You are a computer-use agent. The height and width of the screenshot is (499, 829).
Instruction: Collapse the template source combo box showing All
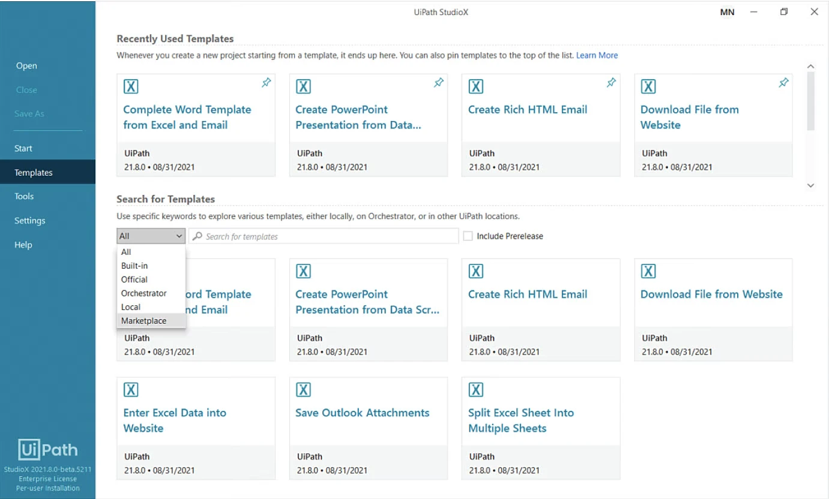coord(151,236)
